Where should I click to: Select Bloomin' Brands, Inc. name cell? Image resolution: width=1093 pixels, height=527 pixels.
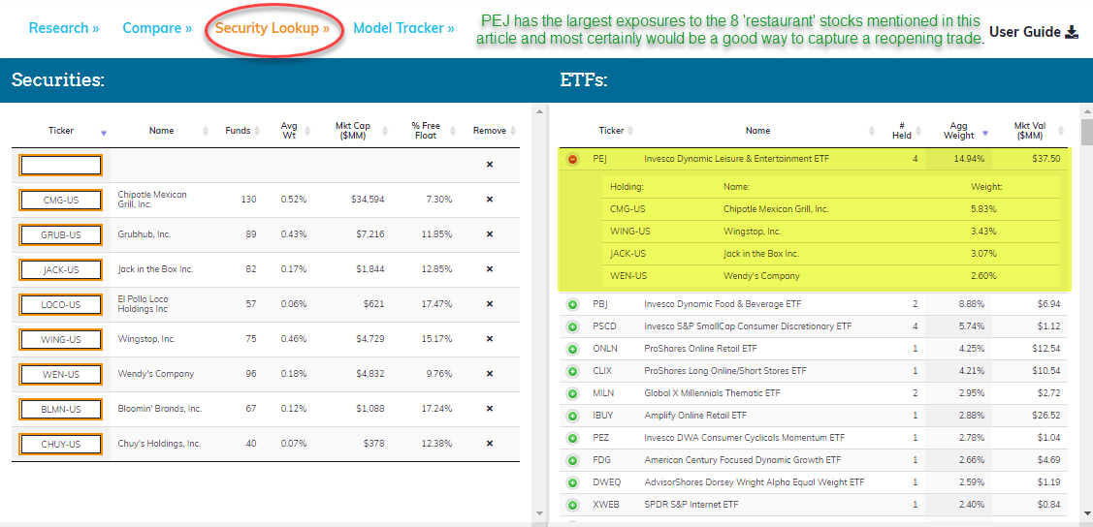coord(160,409)
